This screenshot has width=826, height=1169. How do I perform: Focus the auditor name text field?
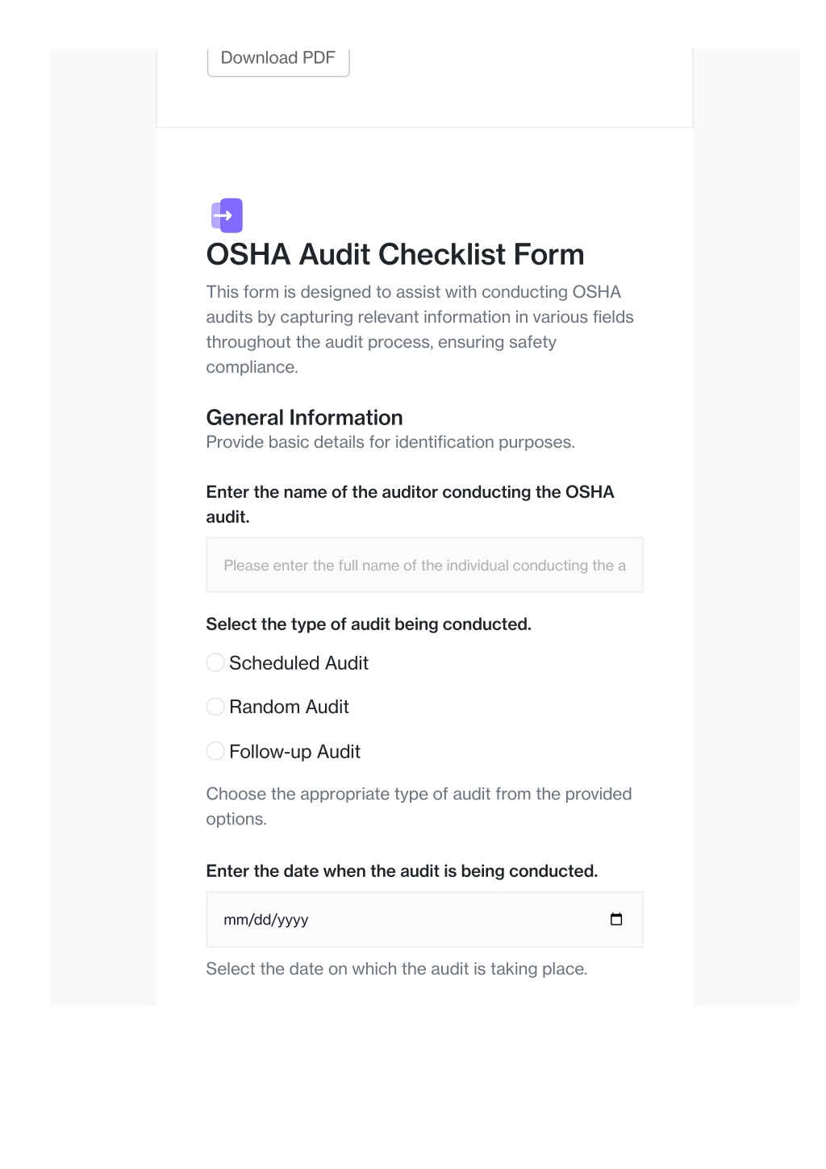tap(424, 565)
